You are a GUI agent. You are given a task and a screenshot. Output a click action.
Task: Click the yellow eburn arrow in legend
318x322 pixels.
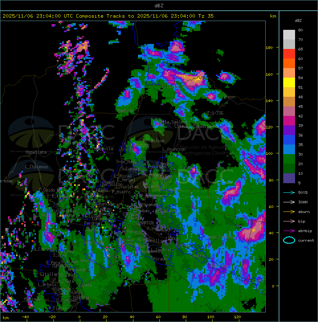tap(289, 212)
